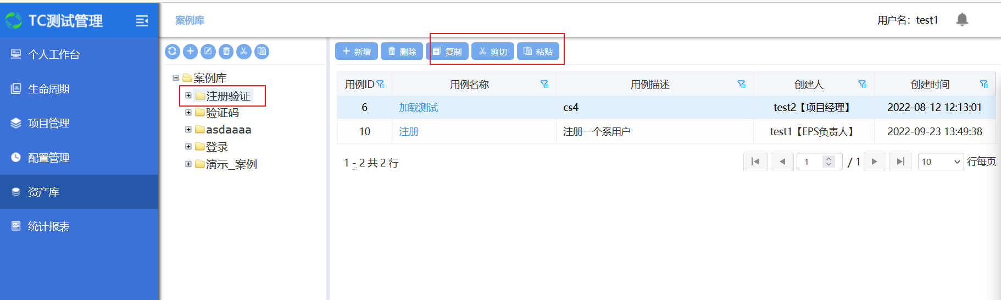Filter the 用例描述 column
Viewport: 1001px width, 300px height.
pyautogui.click(x=742, y=84)
